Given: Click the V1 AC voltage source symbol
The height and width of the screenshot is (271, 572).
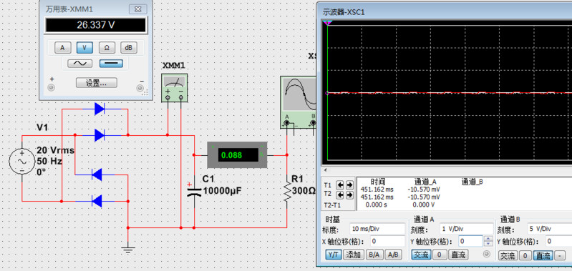Looking at the screenshot, I should pos(21,162).
